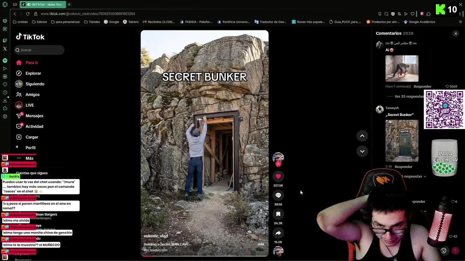Open Actividad notifications
The image size is (465, 261).
(29, 127)
